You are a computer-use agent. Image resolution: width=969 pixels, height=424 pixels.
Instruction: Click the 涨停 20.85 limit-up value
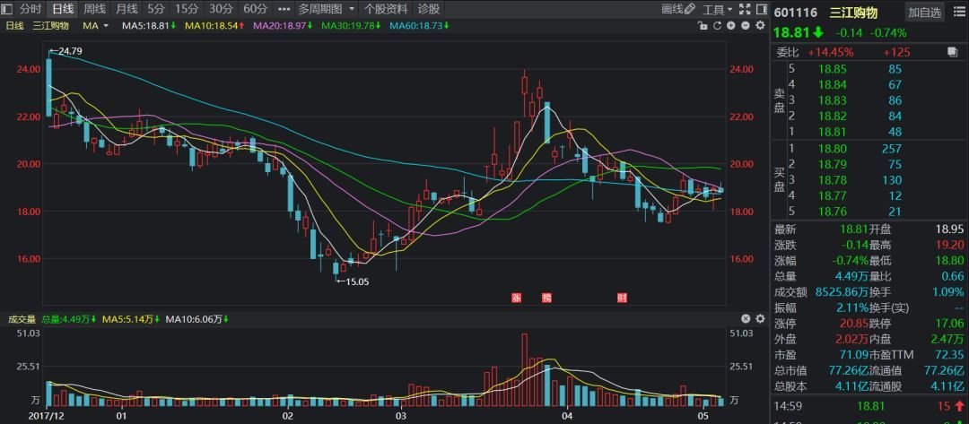pyautogui.click(x=853, y=323)
